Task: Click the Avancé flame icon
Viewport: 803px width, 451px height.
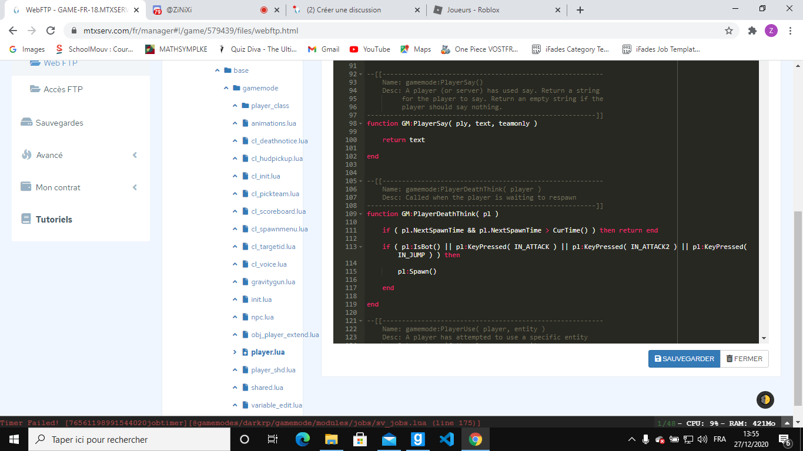Action: point(26,155)
